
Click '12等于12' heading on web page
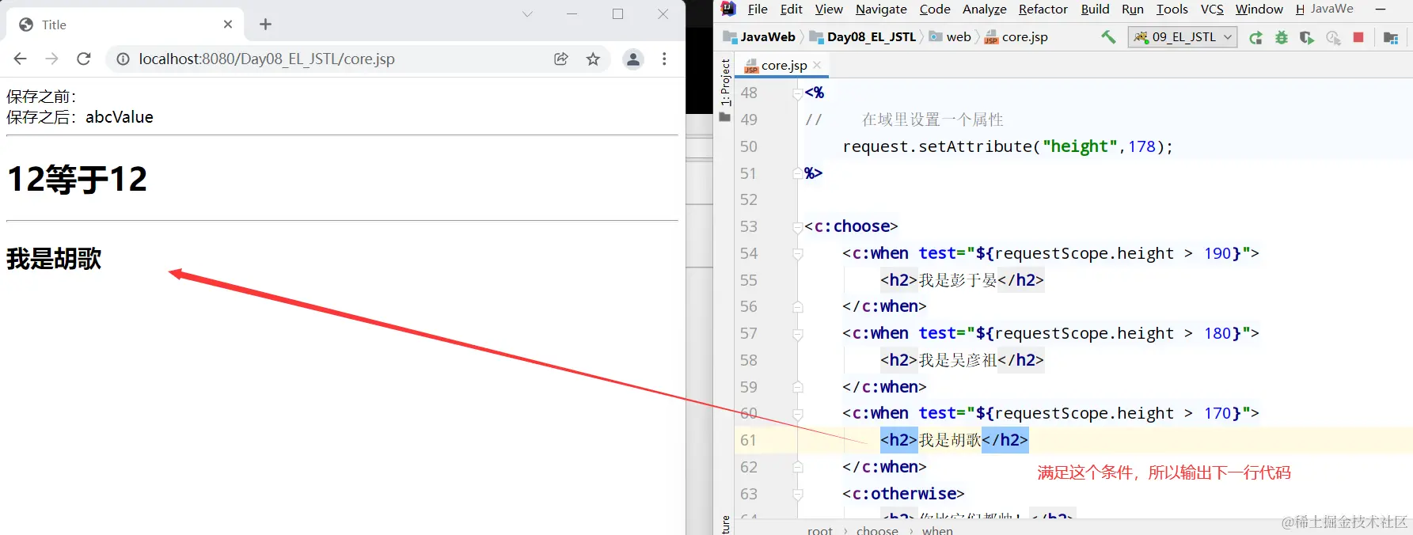coord(77,179)
